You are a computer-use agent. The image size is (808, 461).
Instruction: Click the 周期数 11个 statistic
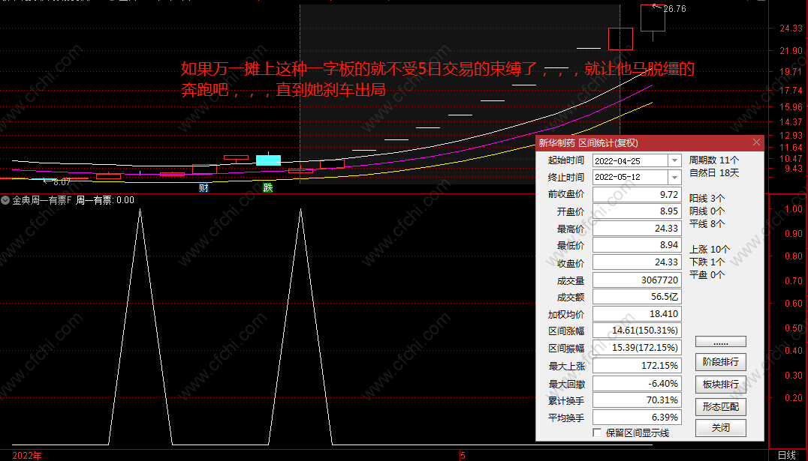pos(713,160)
